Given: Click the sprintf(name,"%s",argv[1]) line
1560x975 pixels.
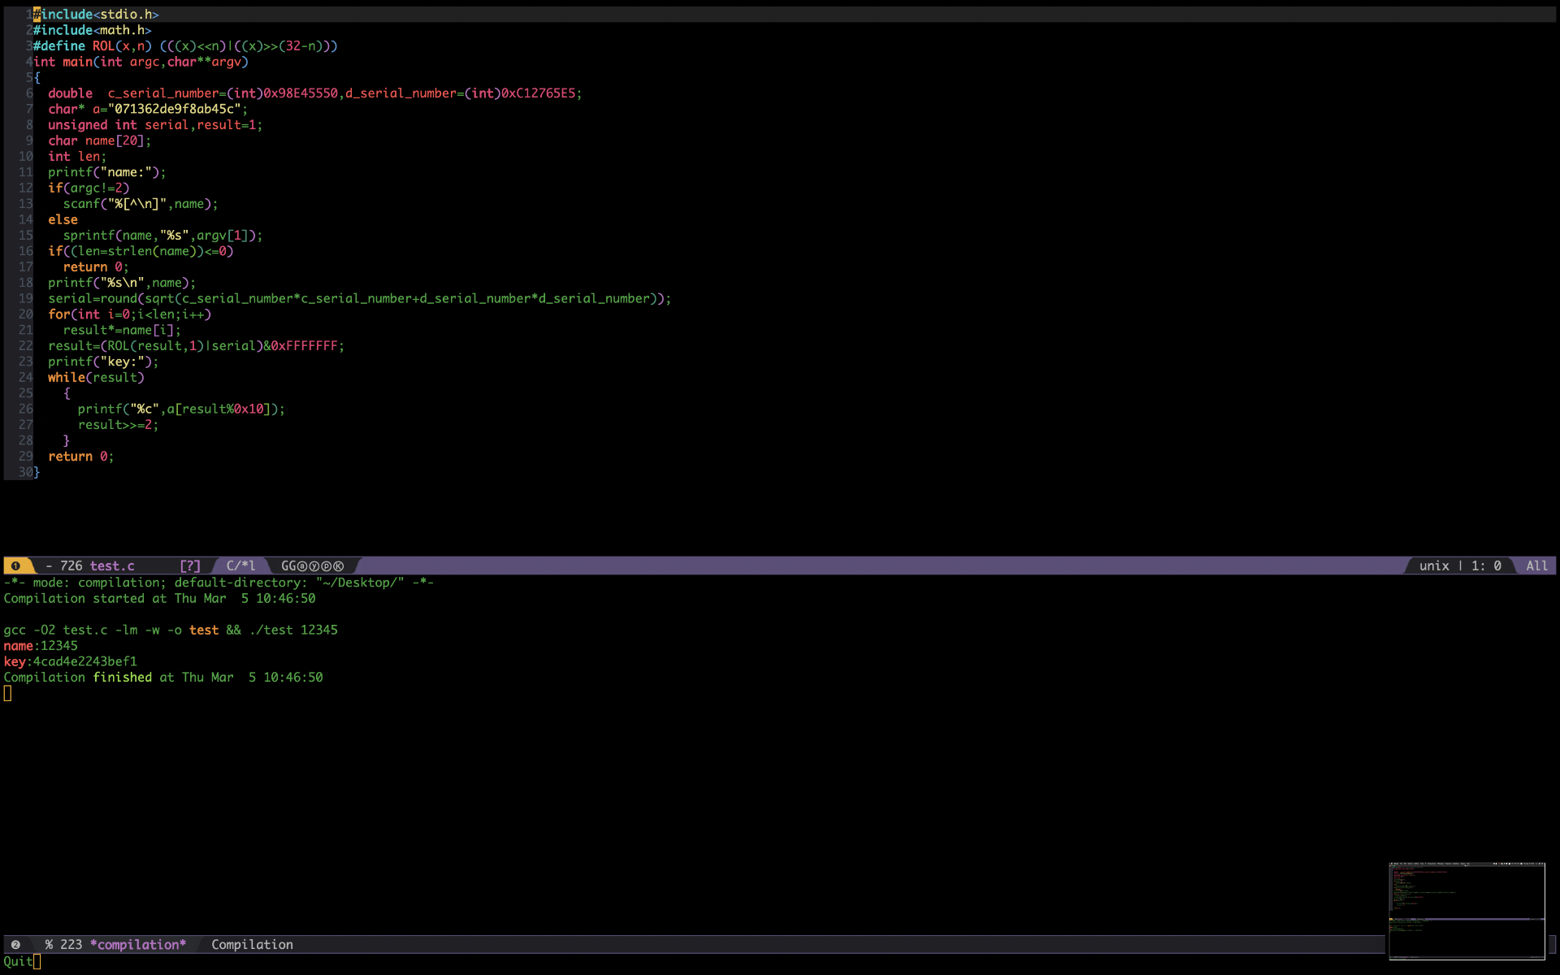Looking at the screenshot, I should click(162, 236).
